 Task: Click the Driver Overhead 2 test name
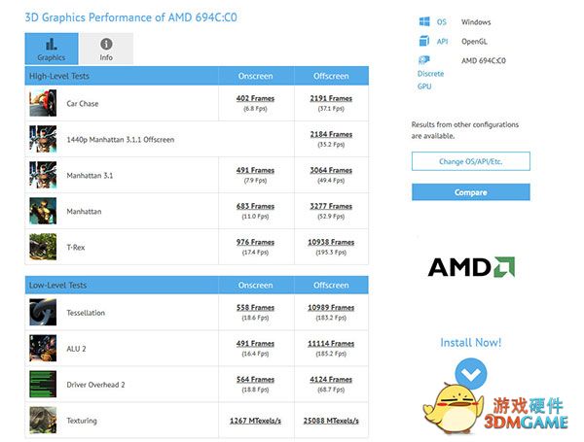tap(95, 385)
